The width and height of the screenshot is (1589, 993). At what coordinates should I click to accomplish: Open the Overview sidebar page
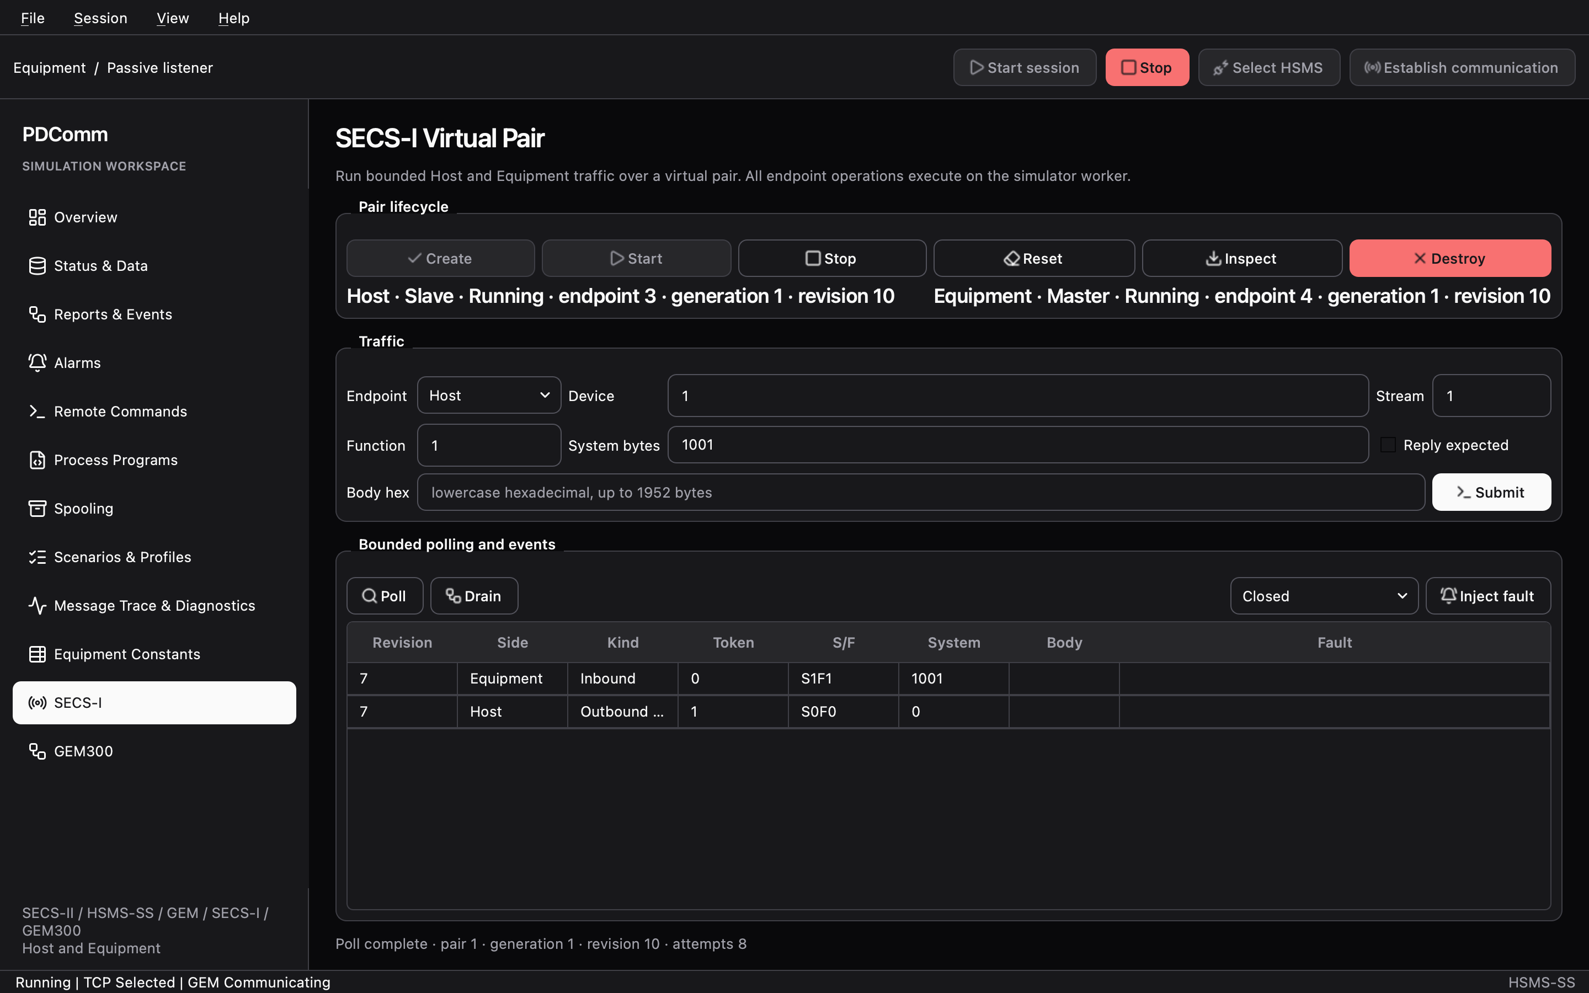154,217
